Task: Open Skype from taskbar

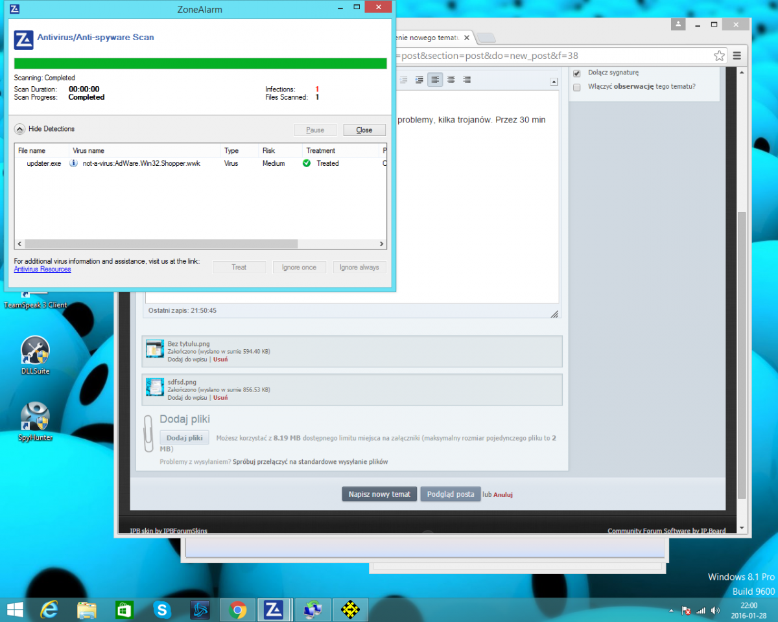Action: (x=162, y=610)
